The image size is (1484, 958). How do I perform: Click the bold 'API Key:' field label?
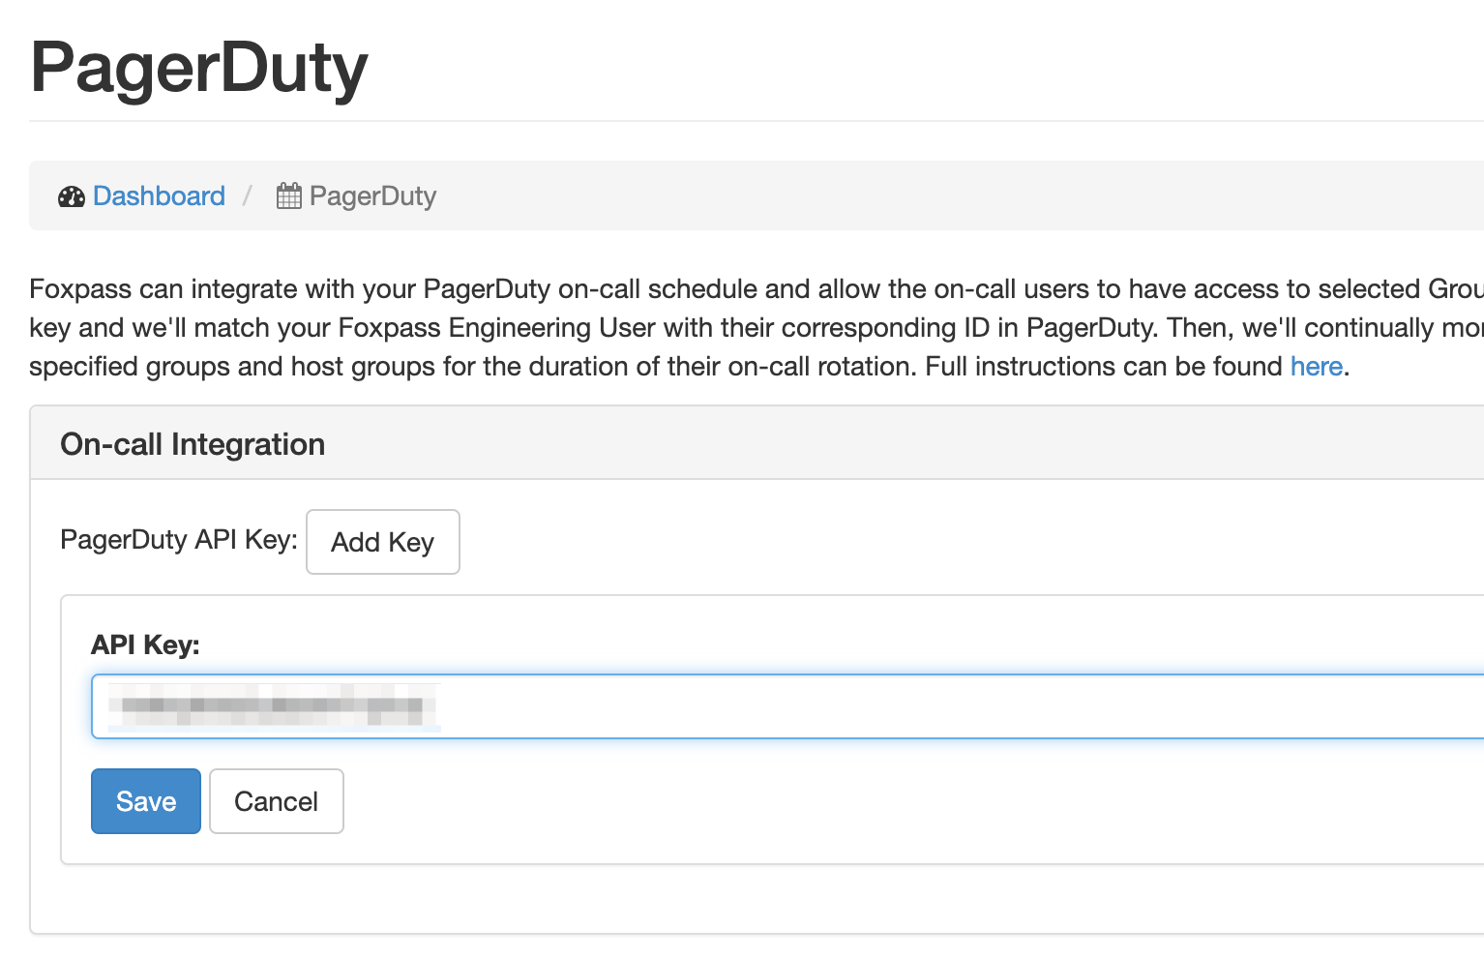click(x=145, y=644)
